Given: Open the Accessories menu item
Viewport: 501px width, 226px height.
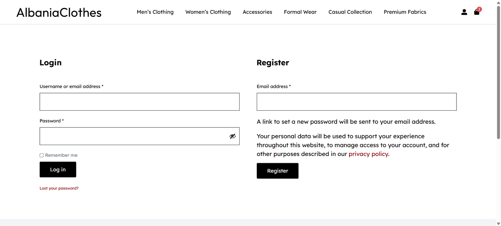Looking at the screenshot, I should (x=257, y=12).
